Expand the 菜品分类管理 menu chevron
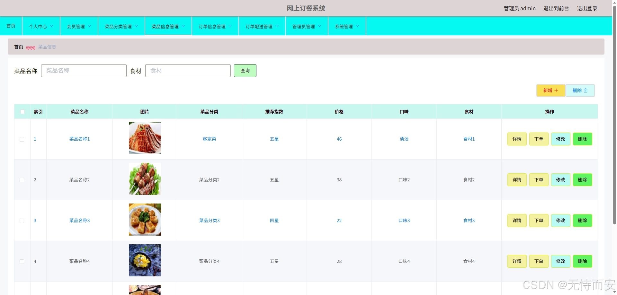 (x=136, y=26)
